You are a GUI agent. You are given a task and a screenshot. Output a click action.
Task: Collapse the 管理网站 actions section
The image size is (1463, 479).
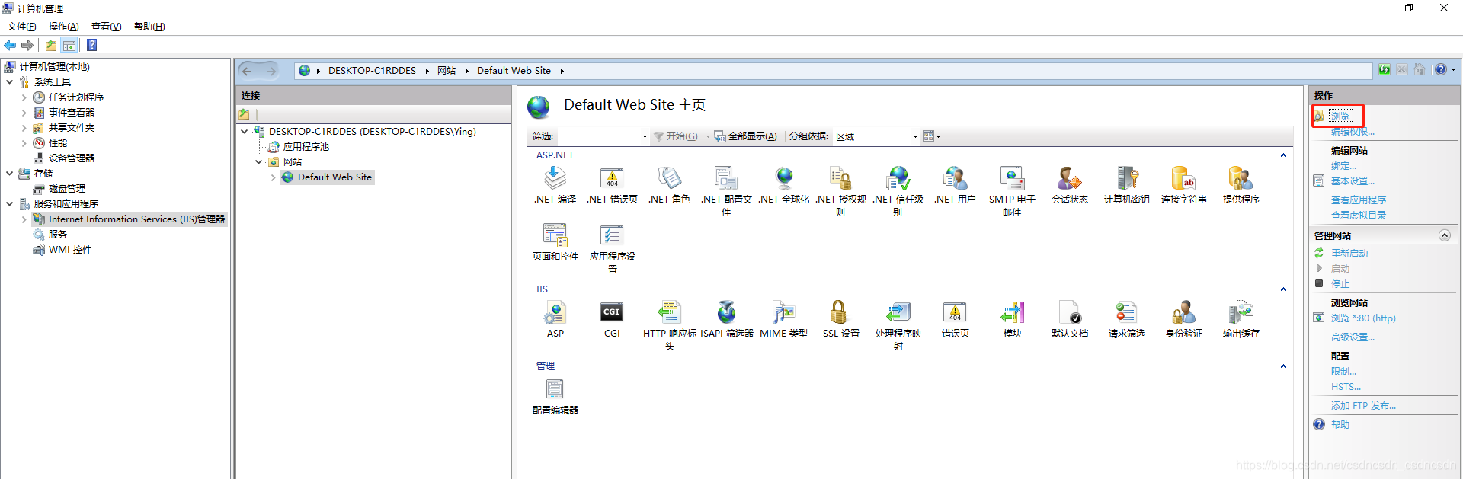(x=1444, y=235)
